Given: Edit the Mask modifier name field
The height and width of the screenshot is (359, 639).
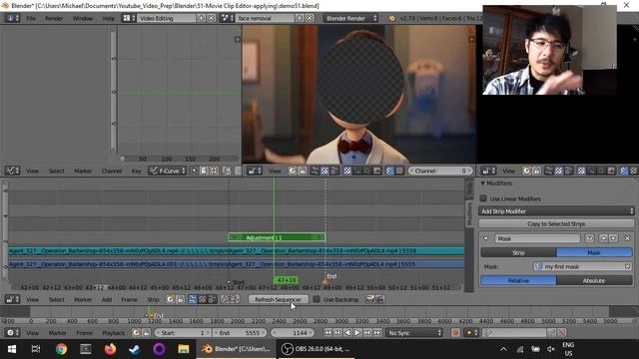Looking at the screenshot, I should pyautogui.click(x=537, y=238).
